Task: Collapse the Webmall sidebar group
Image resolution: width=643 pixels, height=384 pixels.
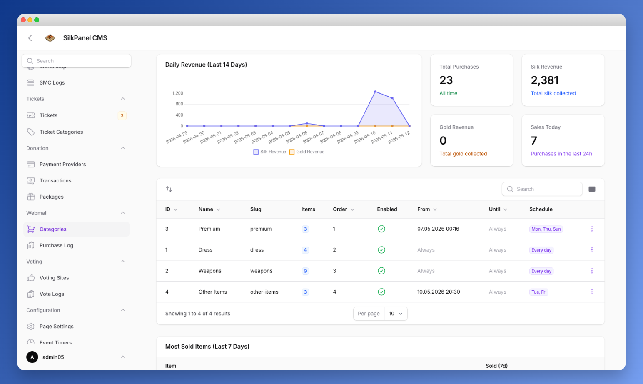Action: [123, 213]
